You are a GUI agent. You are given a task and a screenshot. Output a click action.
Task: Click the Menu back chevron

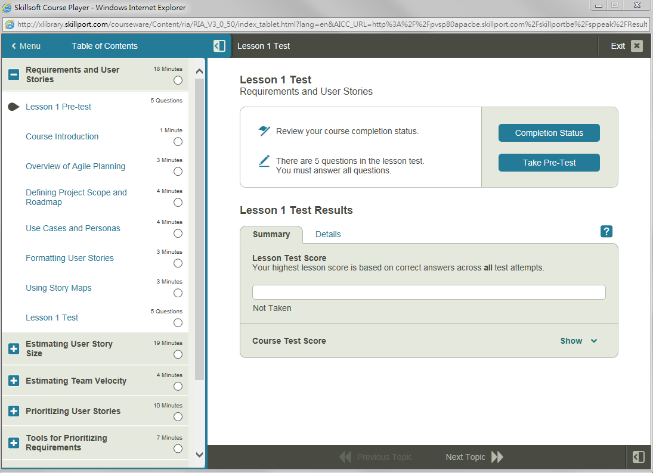[x=14, y=46]
